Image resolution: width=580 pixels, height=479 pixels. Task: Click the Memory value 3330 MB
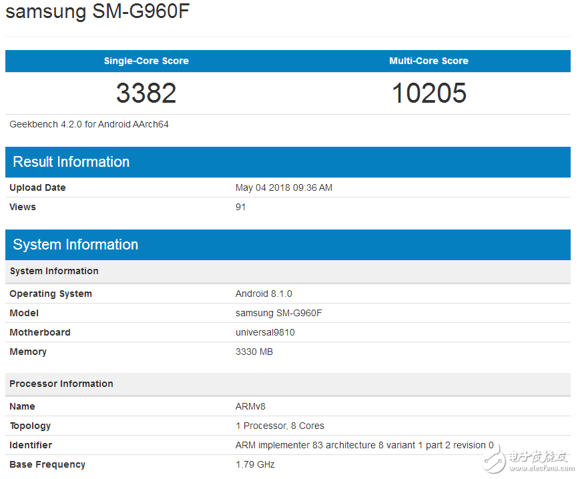254,352
